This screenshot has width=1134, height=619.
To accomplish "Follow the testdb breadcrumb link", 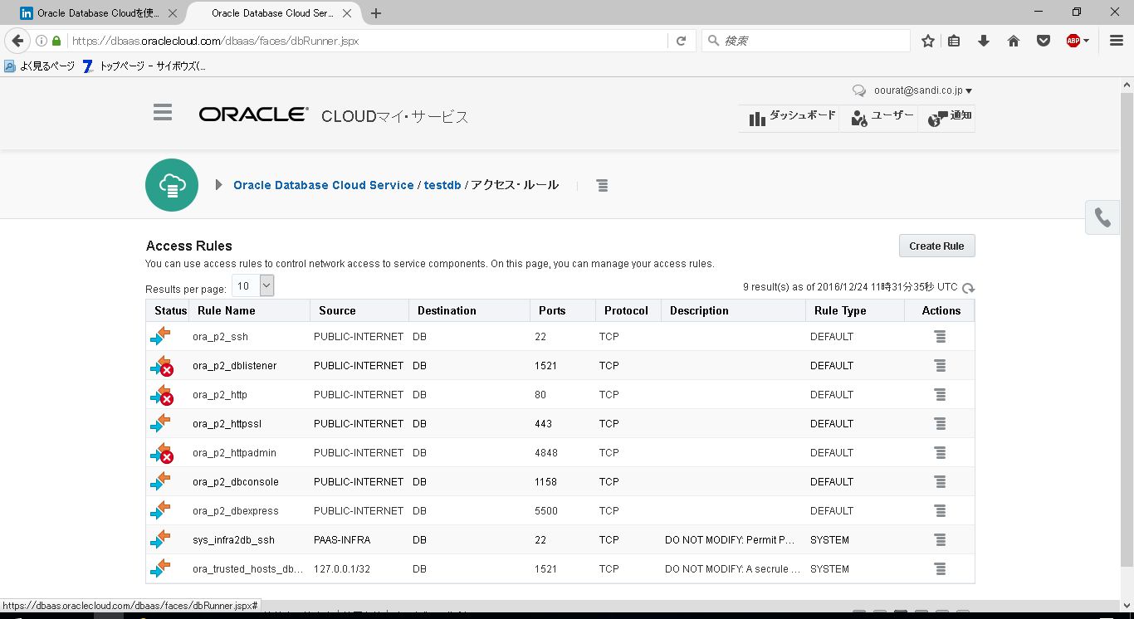I will click(442, 185).
